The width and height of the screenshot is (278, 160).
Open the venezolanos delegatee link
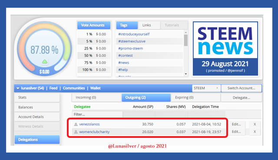coord(89,124)
